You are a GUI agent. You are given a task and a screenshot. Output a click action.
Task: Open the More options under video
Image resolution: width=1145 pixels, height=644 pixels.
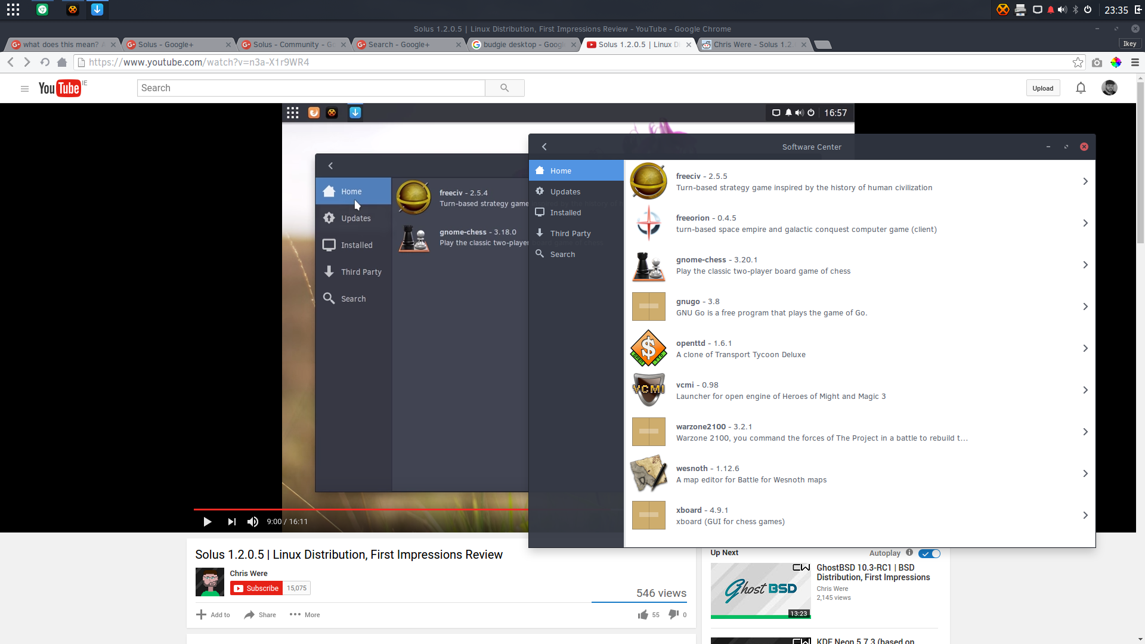[x=305, y=615]
